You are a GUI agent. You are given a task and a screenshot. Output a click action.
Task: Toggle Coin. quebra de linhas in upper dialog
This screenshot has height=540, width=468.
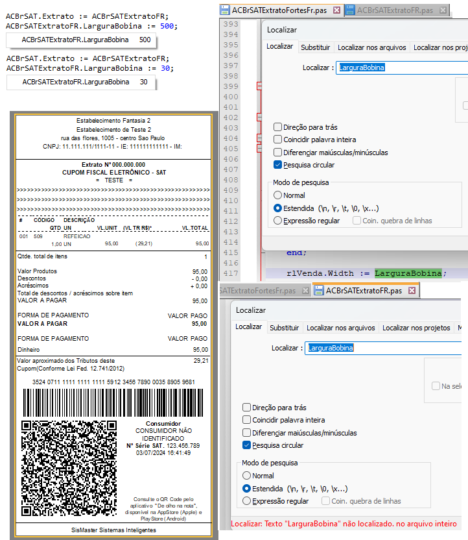tap(357, 221)
